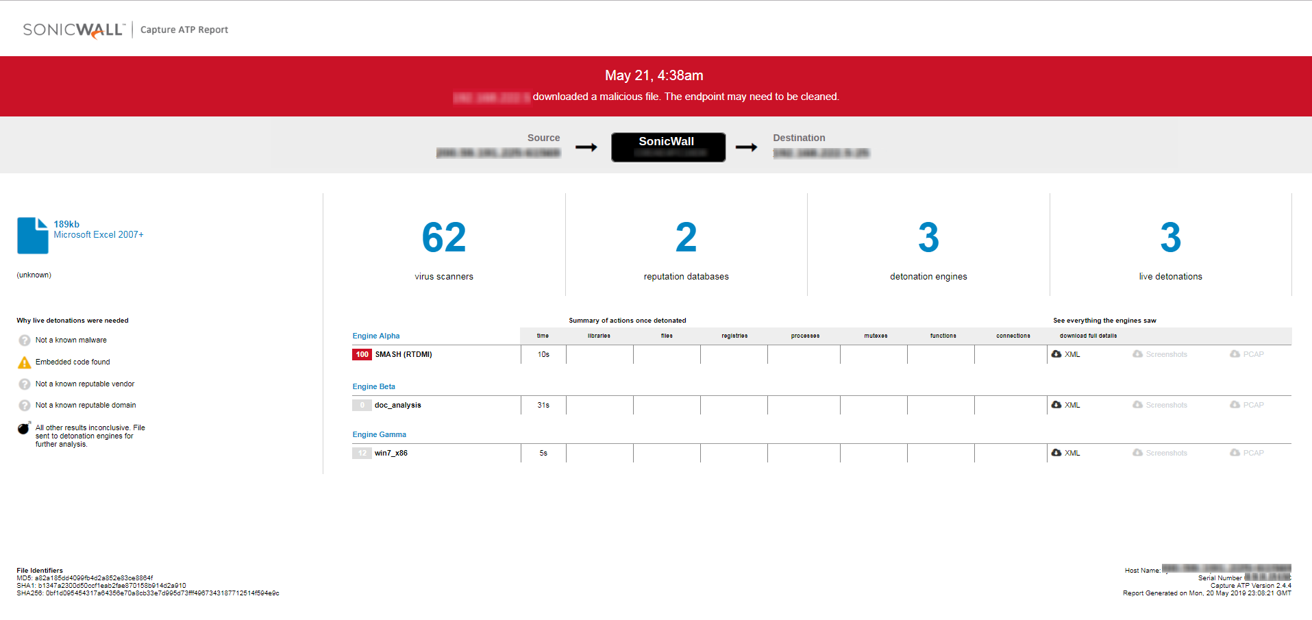Click the Screenshots cloud icon in doc_analysis row
This screenshot has width=1312, height=620.
point(1137,405)
